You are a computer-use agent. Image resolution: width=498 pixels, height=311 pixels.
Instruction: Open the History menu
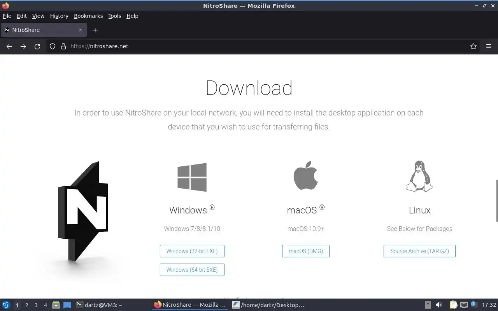pos(59,16)
